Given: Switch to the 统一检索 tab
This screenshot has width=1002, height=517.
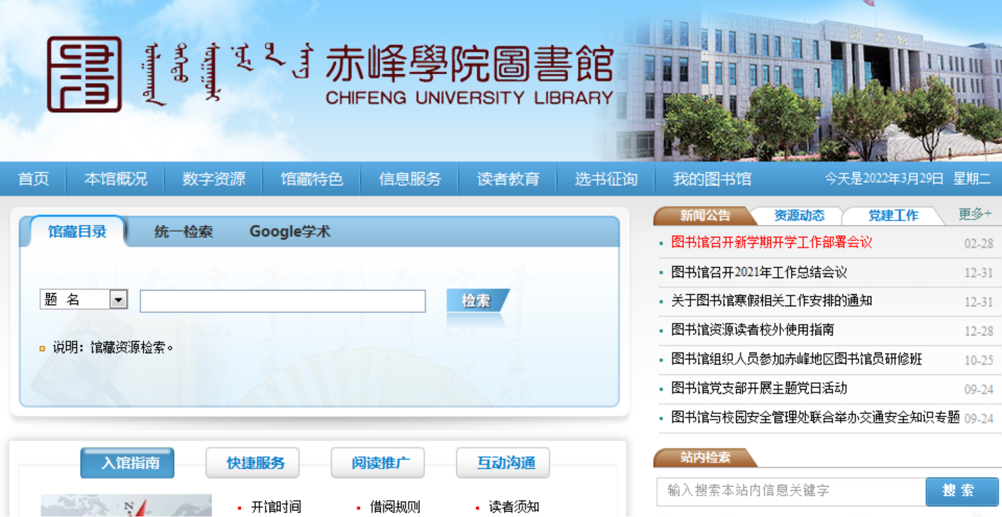Looking at the screenshot, I should 183,232.
